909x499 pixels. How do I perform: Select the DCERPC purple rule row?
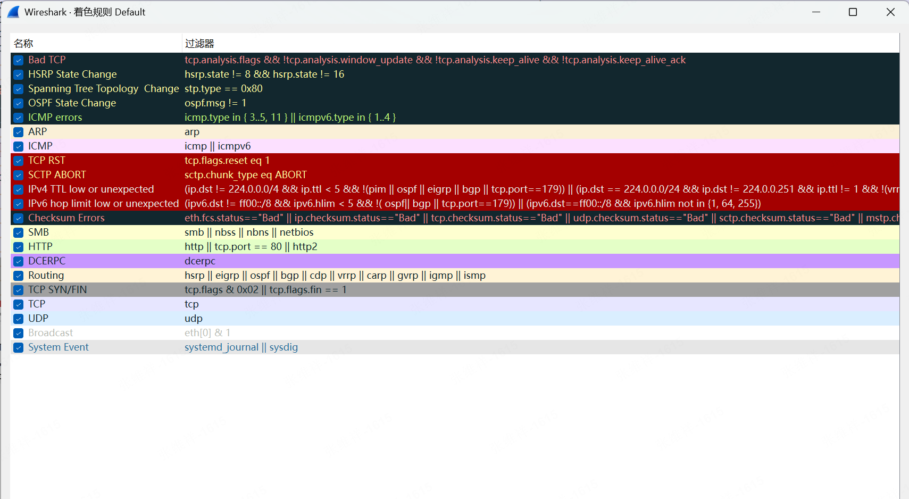click(47, 261)
